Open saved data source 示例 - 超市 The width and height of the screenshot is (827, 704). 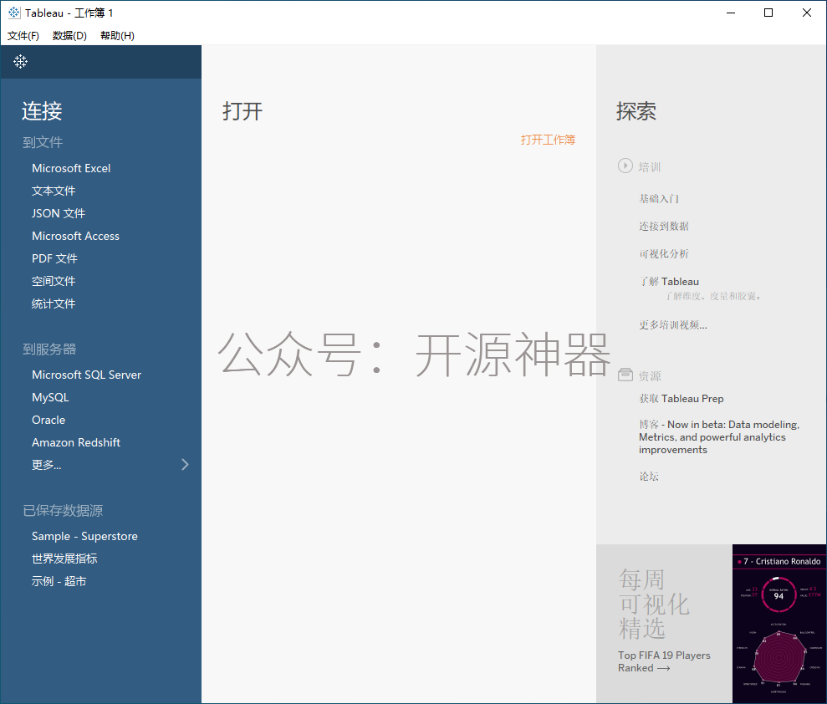59,582
